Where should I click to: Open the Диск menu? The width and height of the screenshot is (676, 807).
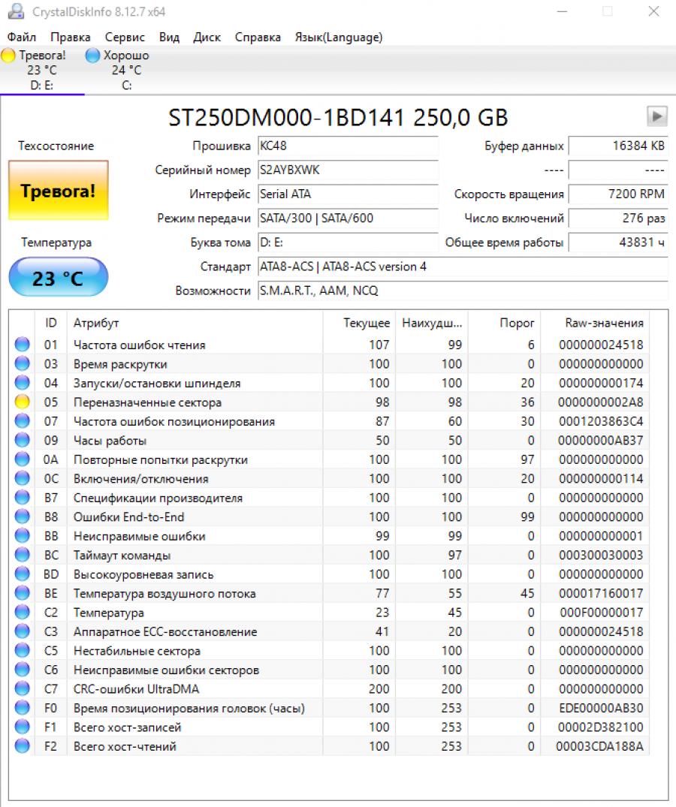pyautogui.click(x=207, y=37)
